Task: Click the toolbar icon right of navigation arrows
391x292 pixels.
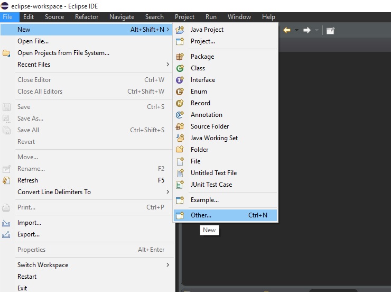Action: coord(330,31)
